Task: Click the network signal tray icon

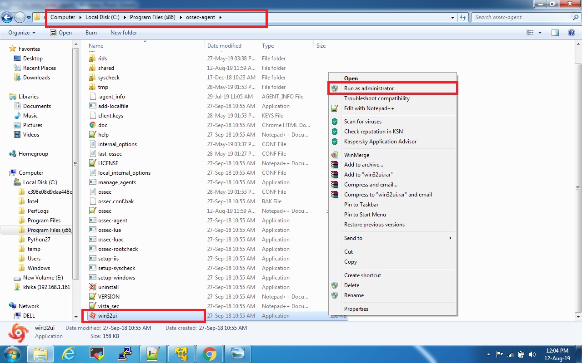Action: coord(510,354)
